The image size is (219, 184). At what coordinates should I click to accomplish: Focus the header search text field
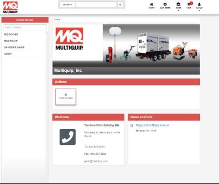point(96,5)
